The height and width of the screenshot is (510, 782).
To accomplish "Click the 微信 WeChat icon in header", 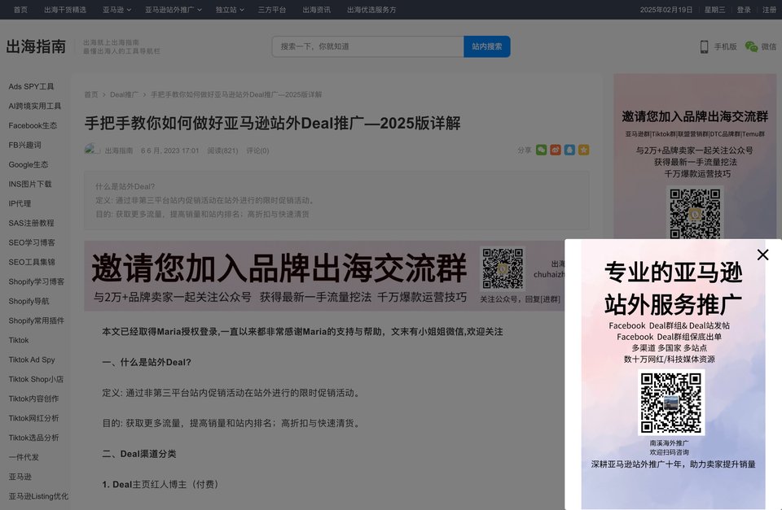I will click(x=751, y=46).
